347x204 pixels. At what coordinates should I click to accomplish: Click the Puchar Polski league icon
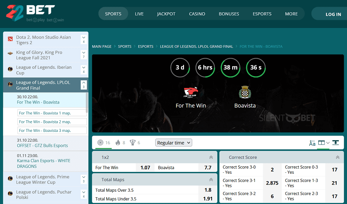click(x=10, y=194)
